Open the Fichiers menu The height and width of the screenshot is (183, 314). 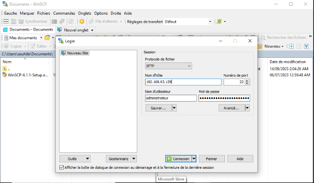[x=44, y=13]
